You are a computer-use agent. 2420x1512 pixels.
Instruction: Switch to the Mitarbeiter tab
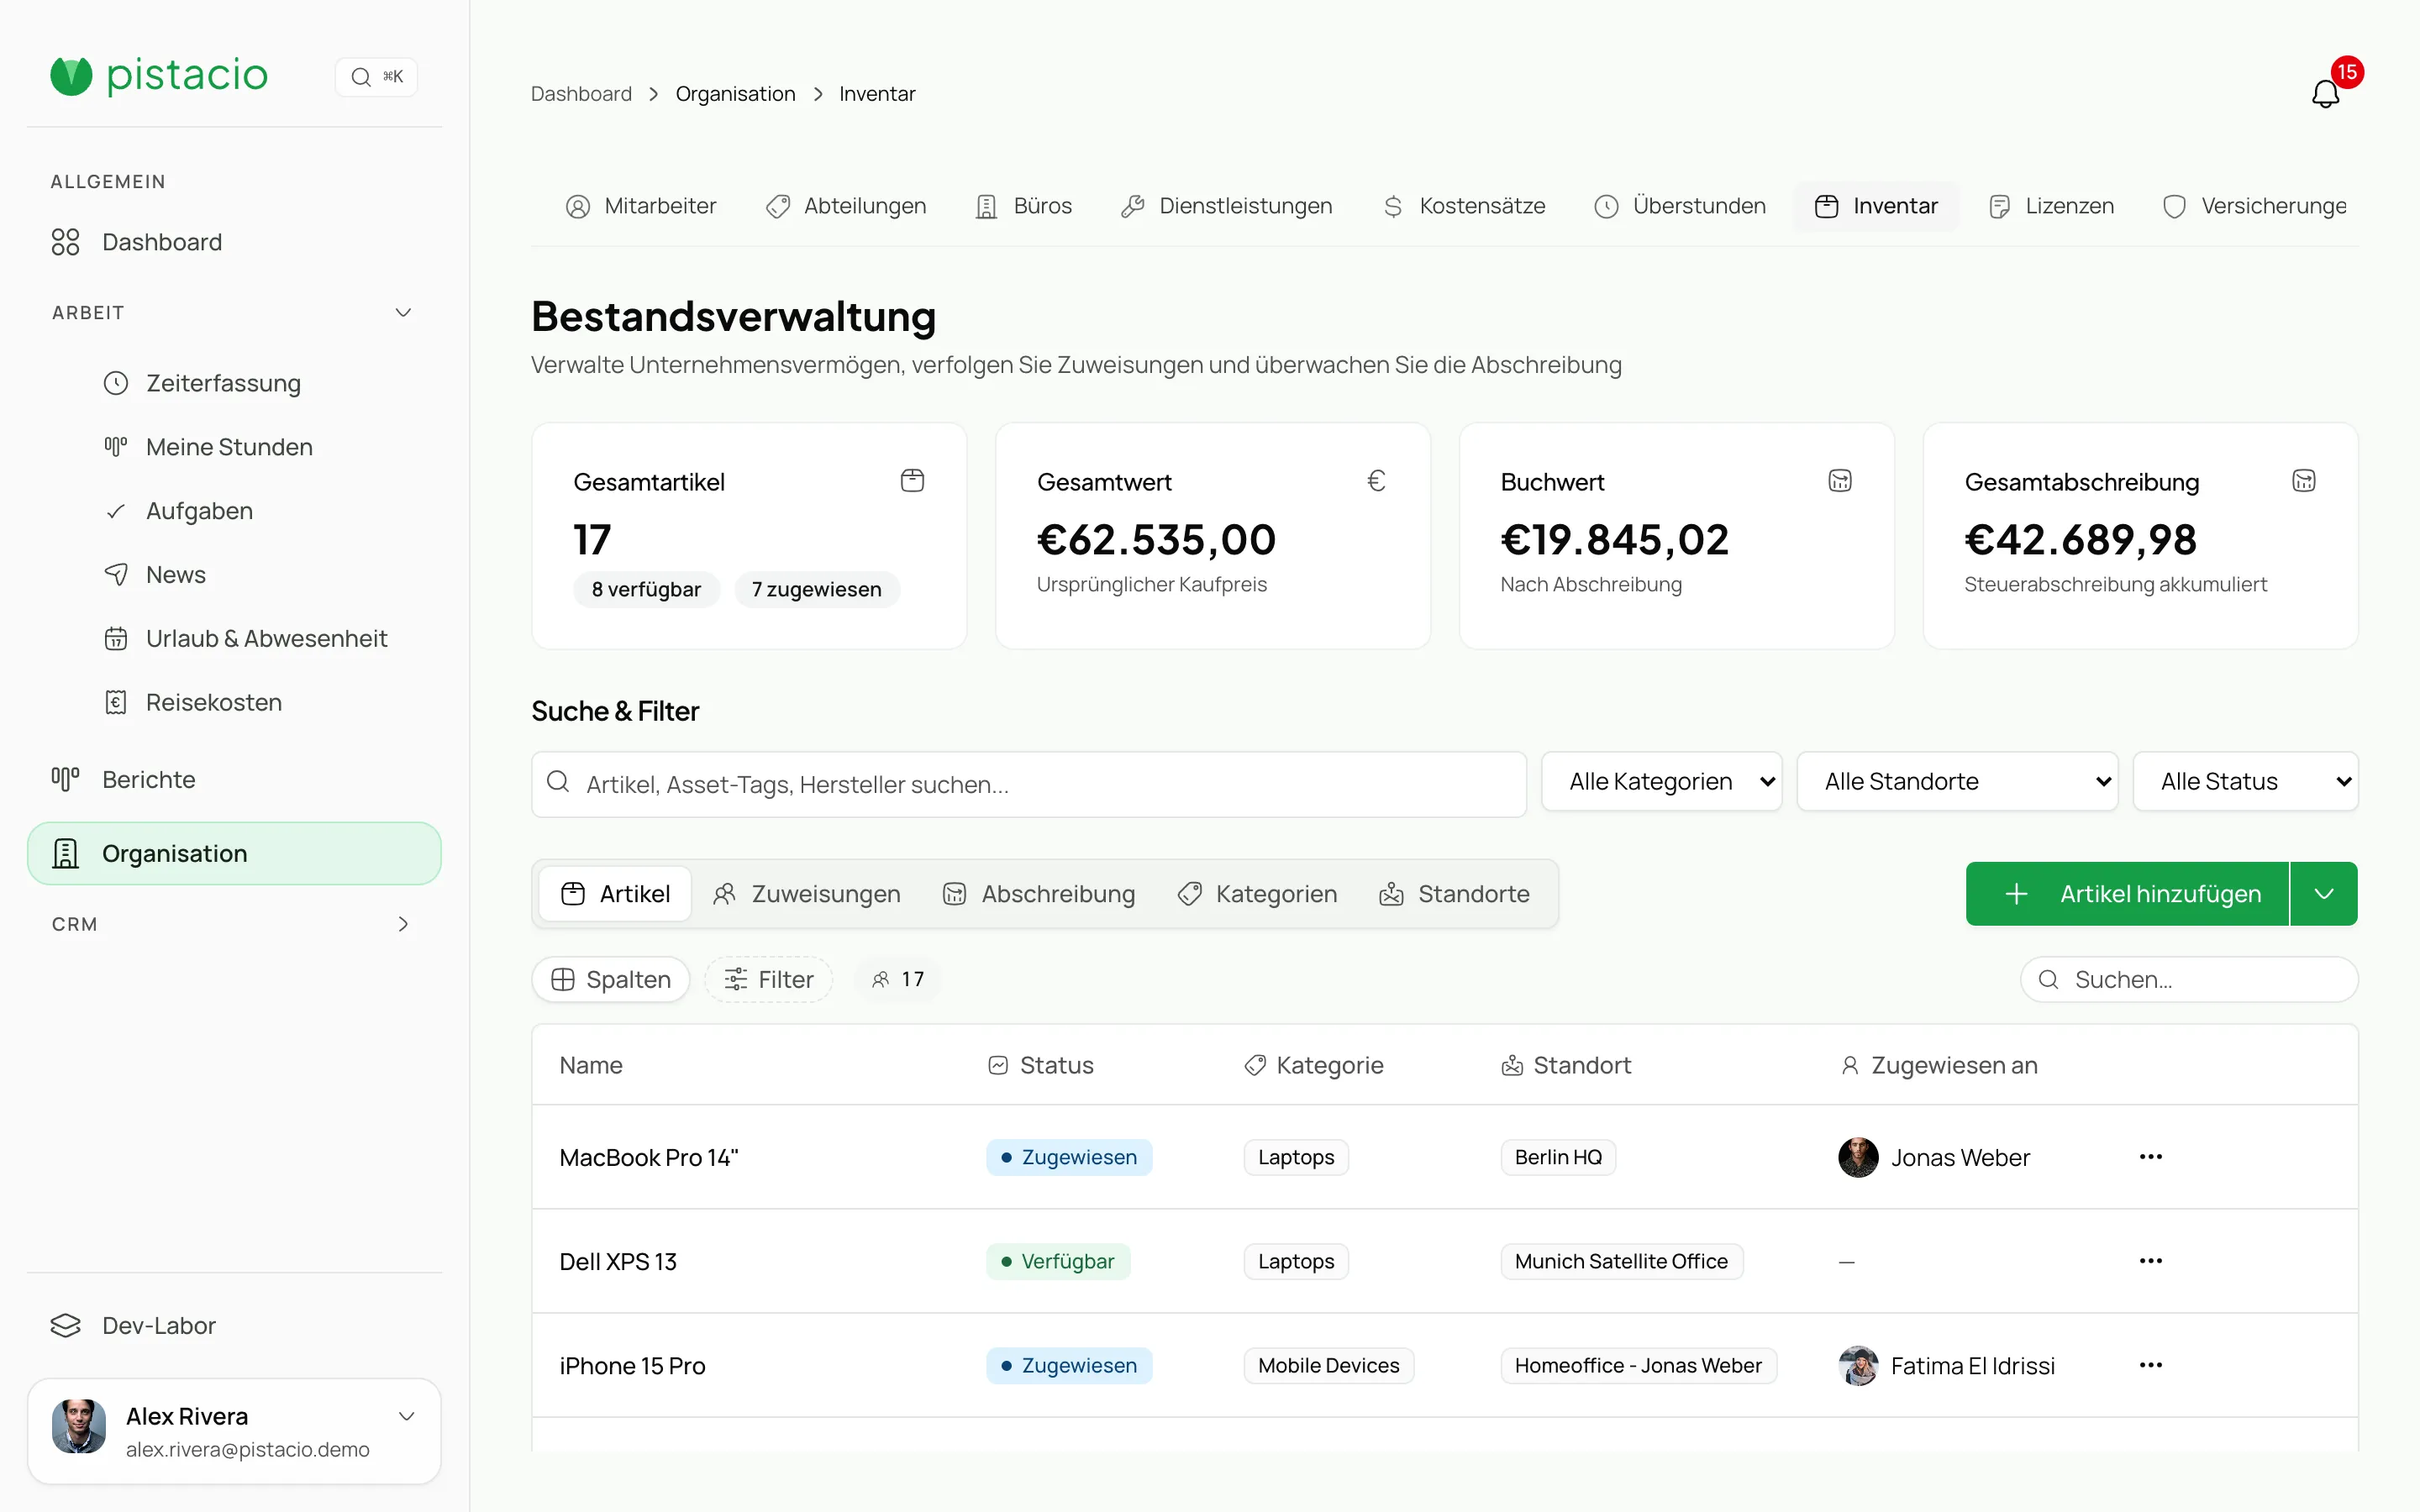(641, 206)
